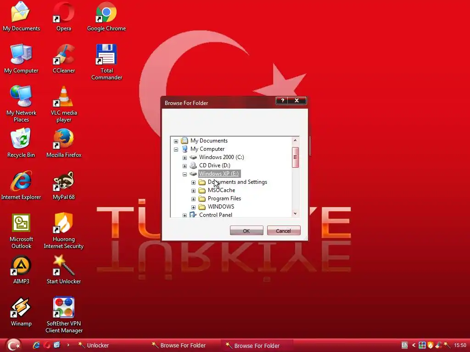
Task: Expand the Windows 2000 (C:) drive
Action: [x=185, y=158]
